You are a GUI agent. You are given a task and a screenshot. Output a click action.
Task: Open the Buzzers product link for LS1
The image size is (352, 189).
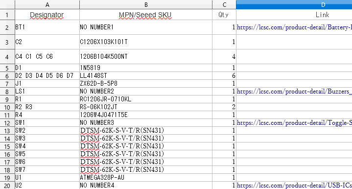tap(294, 92)
